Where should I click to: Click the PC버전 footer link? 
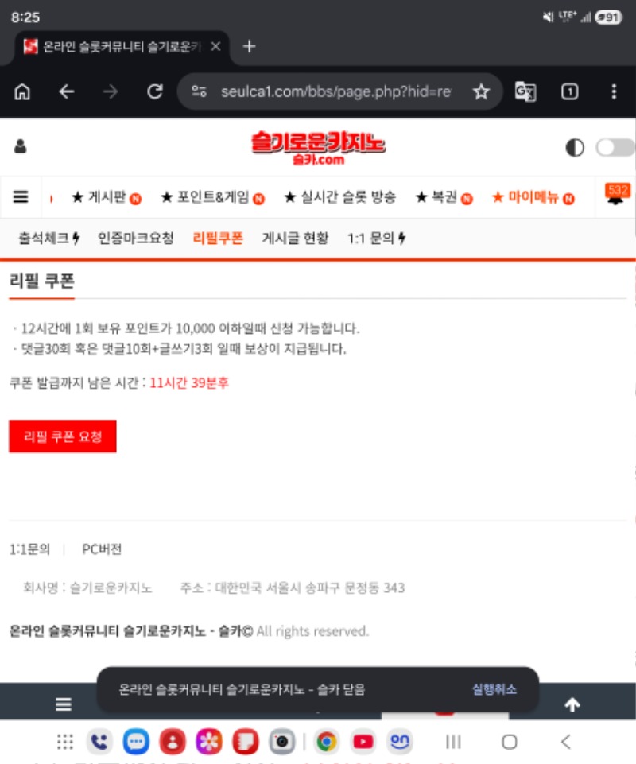pos(102,549)
